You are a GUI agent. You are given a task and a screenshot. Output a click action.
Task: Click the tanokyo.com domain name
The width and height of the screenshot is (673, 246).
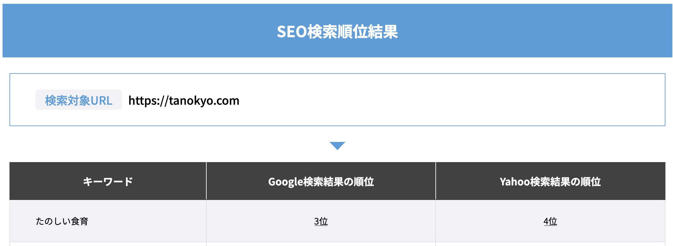(204, 101)
